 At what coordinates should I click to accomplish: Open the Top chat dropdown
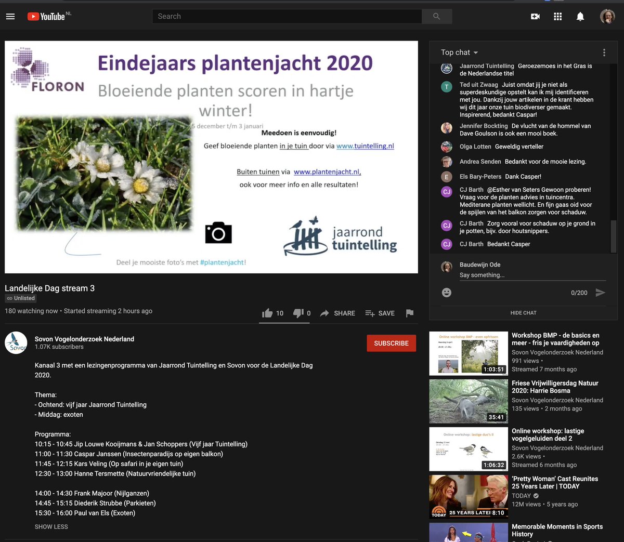click(459, 52)
